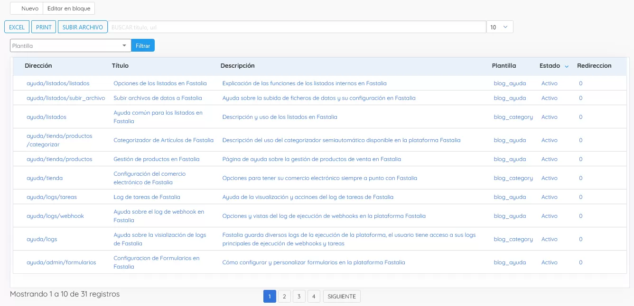Open ayuda/tienda/productos/categorizar address link
This screenshot has height=306, width=634.
point(59,140)
